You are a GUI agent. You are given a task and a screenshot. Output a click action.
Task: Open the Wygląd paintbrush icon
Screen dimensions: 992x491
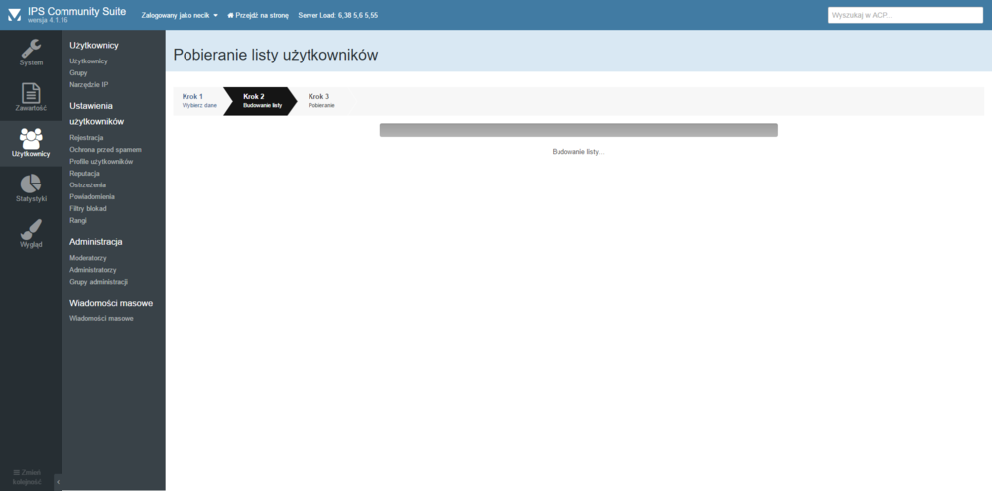click(x=31, y=229)
